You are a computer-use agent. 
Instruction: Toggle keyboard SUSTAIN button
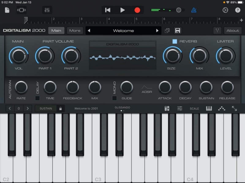pos(46,109)
